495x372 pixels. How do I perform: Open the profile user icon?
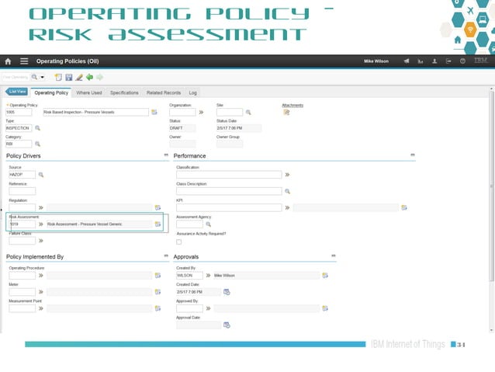coord(434,61)
